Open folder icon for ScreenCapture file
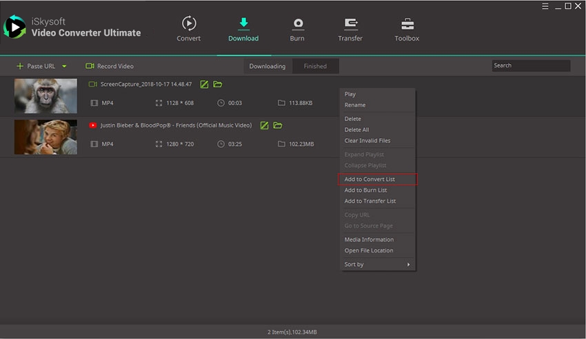This screenshot has width=586, height=339. [x=218, y=85]
